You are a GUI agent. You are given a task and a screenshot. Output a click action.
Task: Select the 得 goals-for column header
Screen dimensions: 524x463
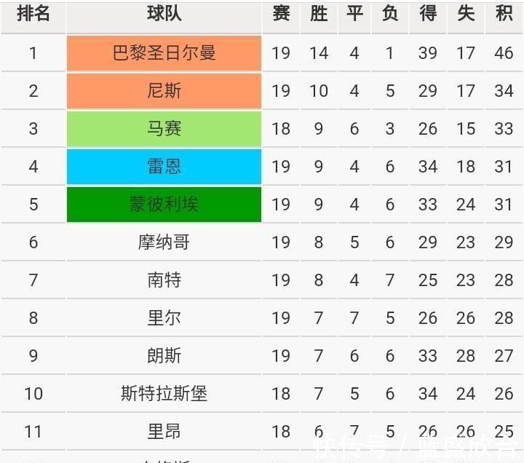[x=428, y=14]
